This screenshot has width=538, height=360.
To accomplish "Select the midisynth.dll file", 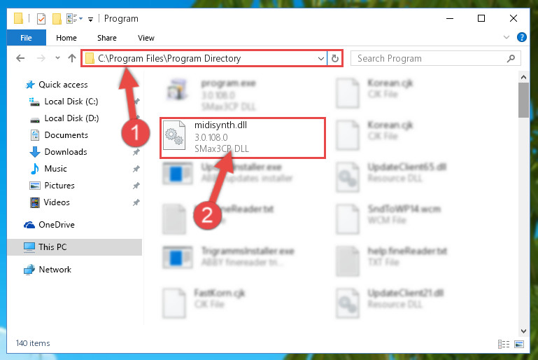I will pos(243,138).
